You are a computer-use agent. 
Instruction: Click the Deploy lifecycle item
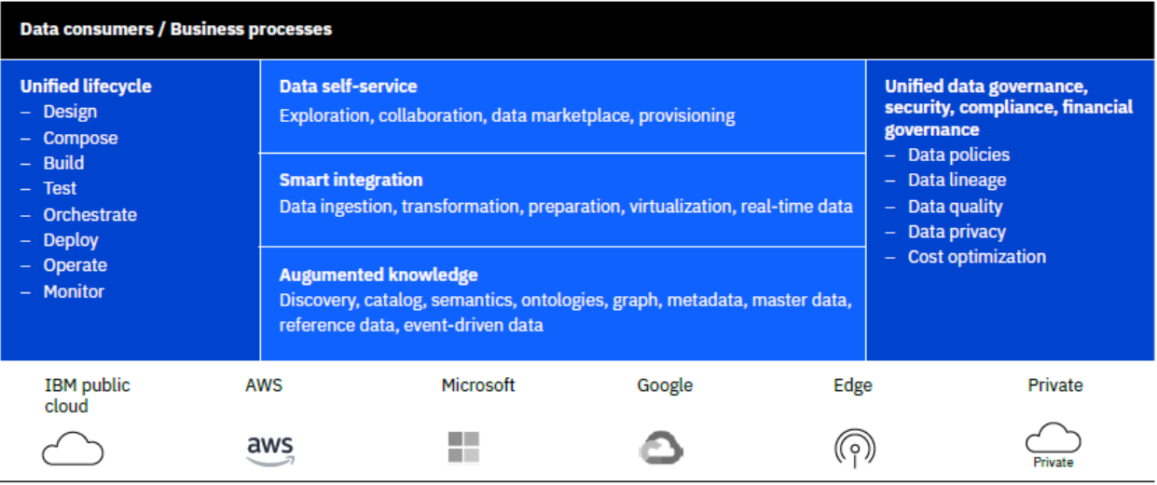[x=71, y=240]
